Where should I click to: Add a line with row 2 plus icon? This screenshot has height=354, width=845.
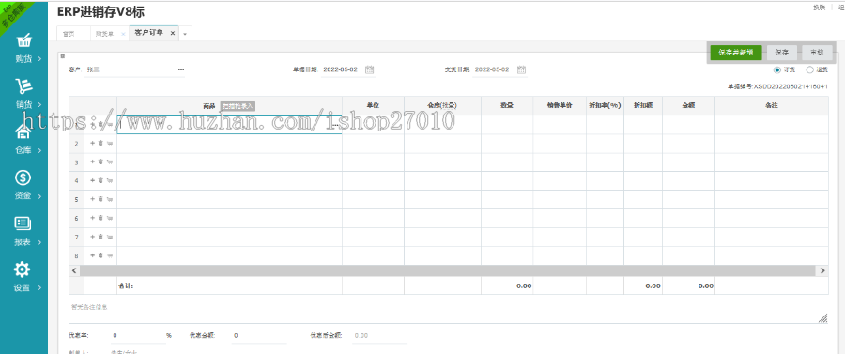pyautogui.click(x=92, y=144)
